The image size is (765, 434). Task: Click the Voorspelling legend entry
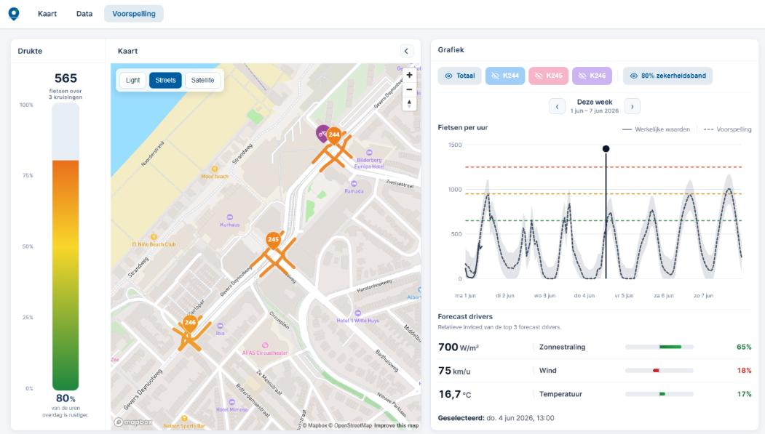click(727, 129)
